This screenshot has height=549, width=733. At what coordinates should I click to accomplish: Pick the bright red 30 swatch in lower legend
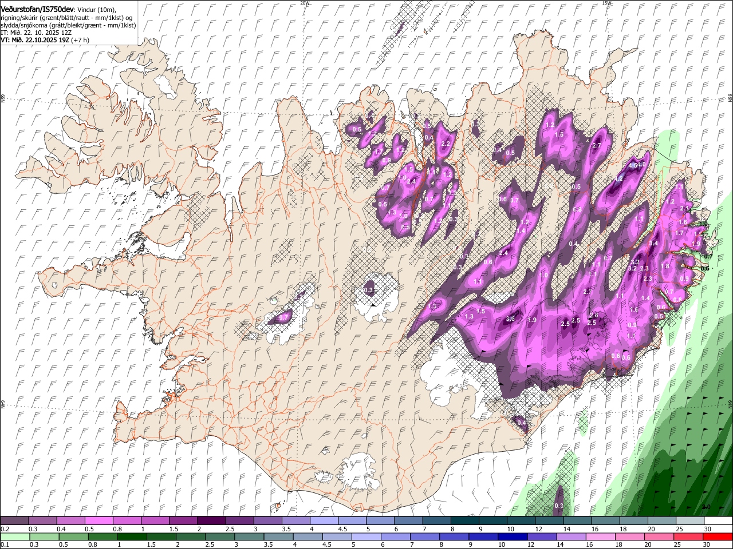click(718, 537)
